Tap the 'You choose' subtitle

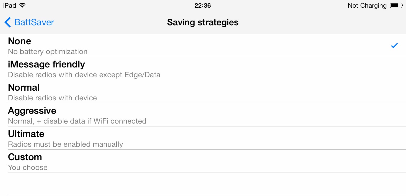(x=28, y=168)
